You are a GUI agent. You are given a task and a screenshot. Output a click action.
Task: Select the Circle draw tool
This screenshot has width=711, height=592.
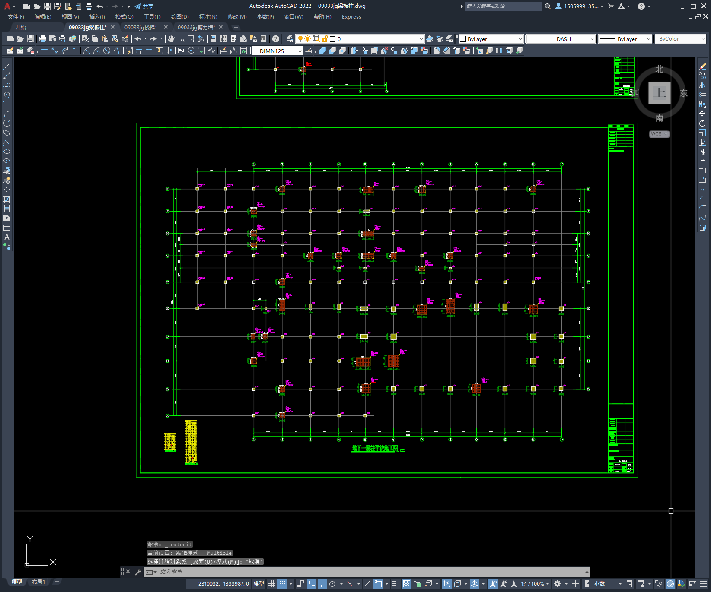pyautogui.click(x=7, y=123)
